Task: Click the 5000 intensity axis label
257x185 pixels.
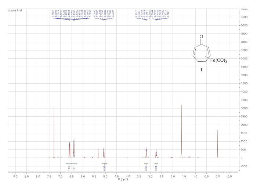Action: [x=244, y=75]
